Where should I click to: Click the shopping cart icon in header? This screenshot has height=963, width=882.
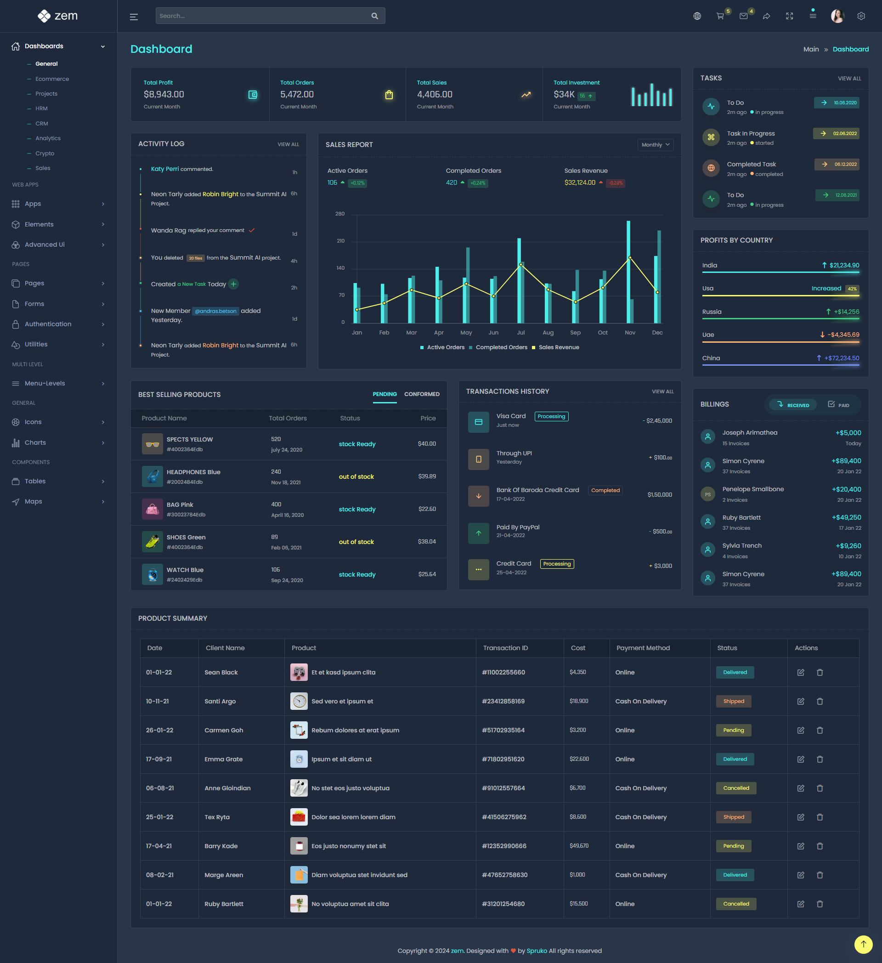tap(720, 16)
